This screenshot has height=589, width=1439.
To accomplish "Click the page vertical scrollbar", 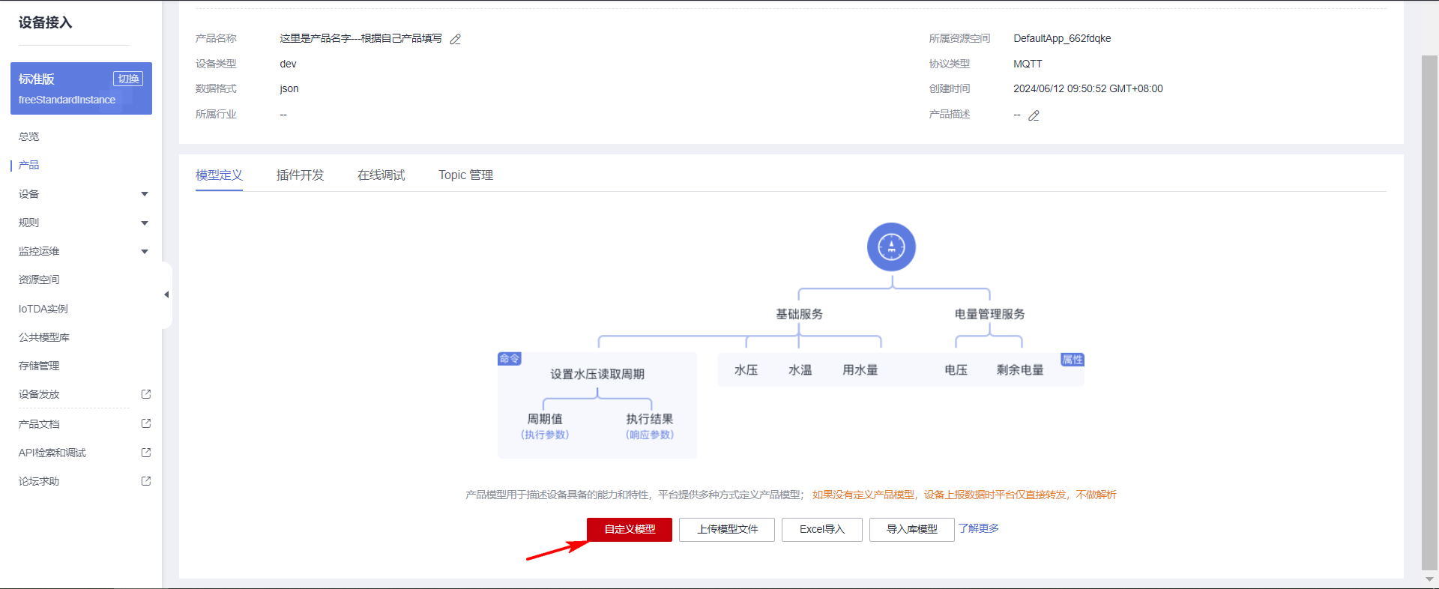I will pyautogui.click(x=1429, y=300).
